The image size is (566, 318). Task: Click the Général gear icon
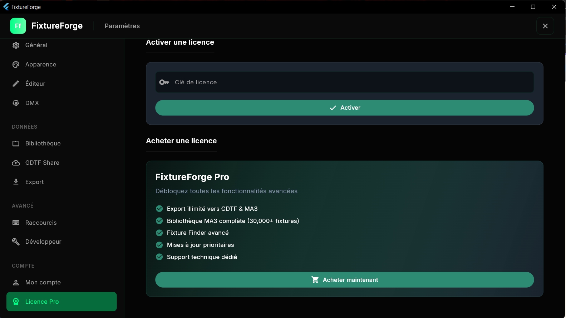(x=16, y=45)
